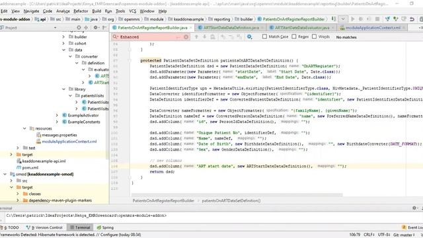
Task: Open the Analyze menu
Action: pyautogui.click(x=63, y=11)
